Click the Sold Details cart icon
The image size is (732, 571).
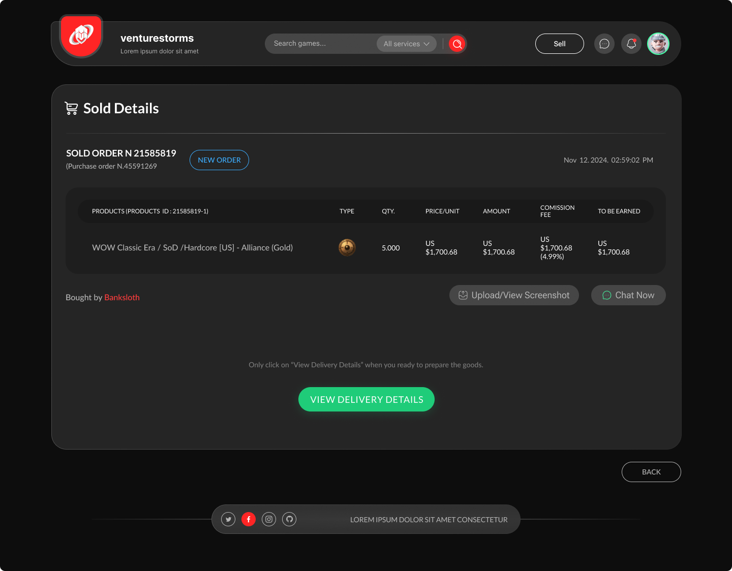pyautogui.click(x=71, y=108)
